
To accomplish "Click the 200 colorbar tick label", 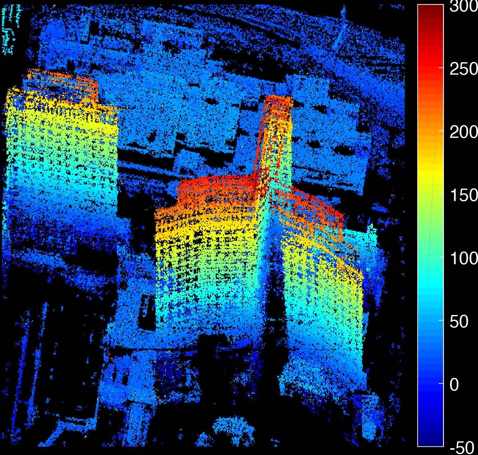I will coord(463,132).
